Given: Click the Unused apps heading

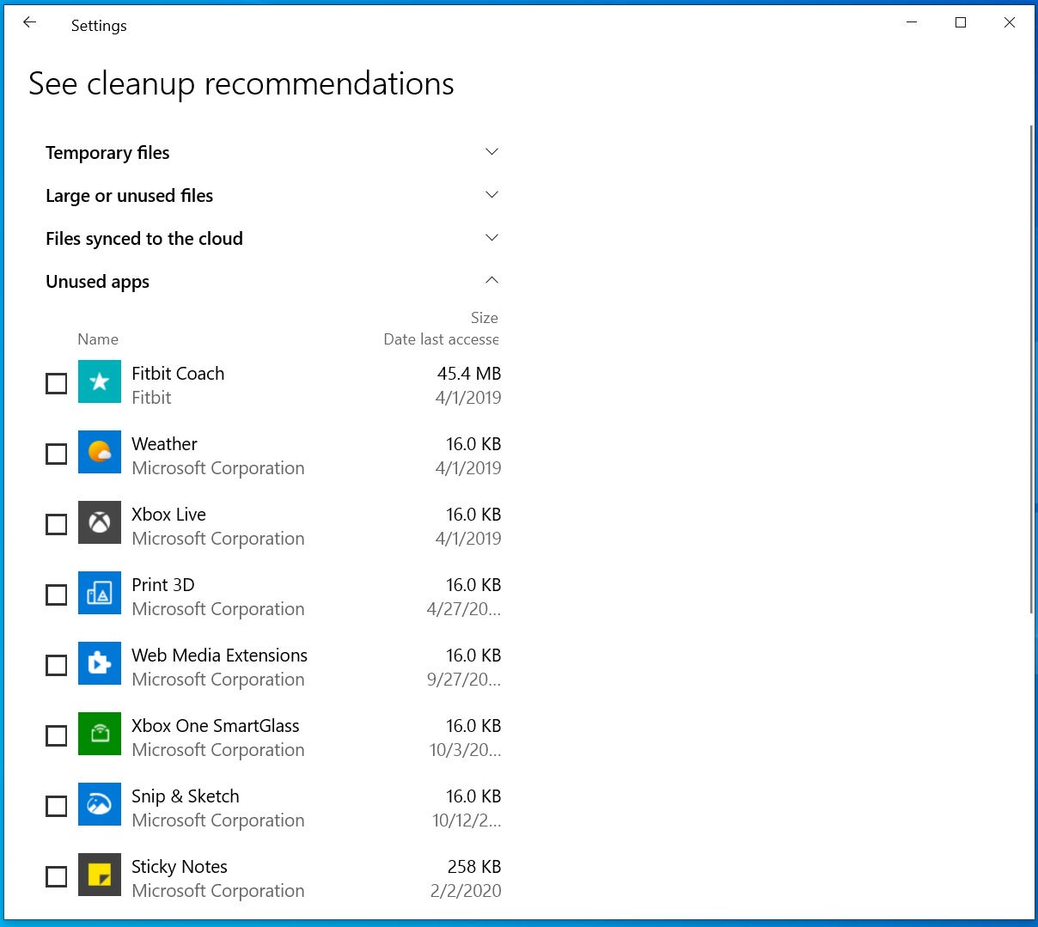Looking at the screenshot, I should click(x=97, y=282).
